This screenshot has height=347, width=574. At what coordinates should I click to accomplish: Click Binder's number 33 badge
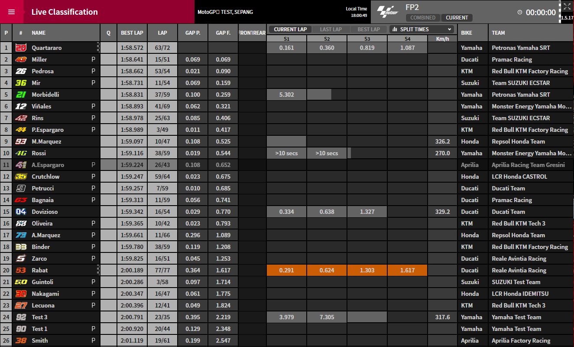21,247
